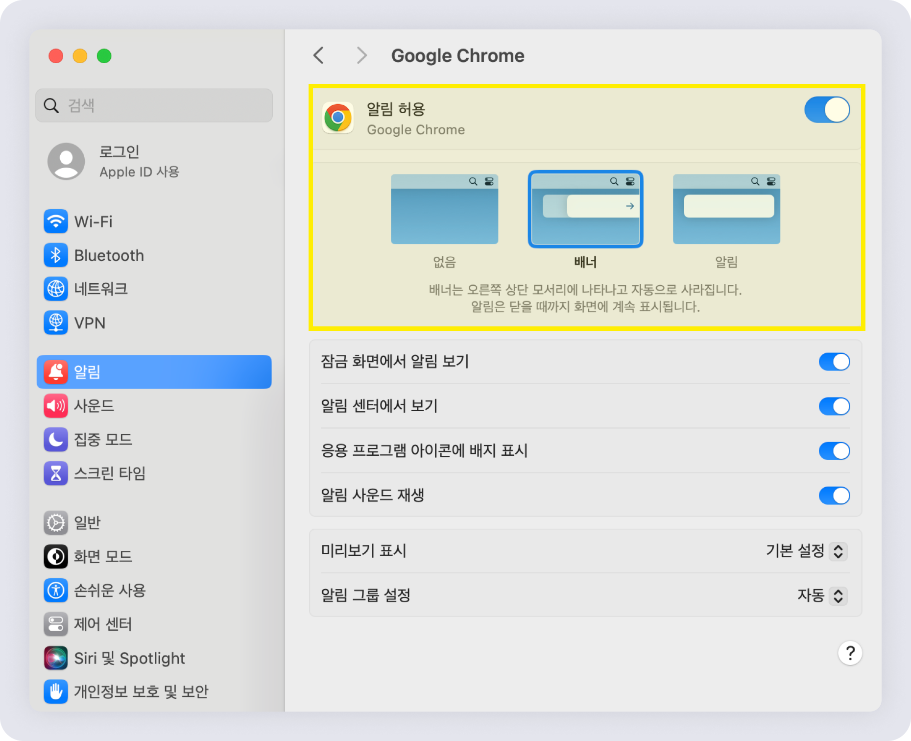The image size is (911, 741).
Task: Select the Bluetooth icon in sidebar
Action: click(x=56, y=255)
